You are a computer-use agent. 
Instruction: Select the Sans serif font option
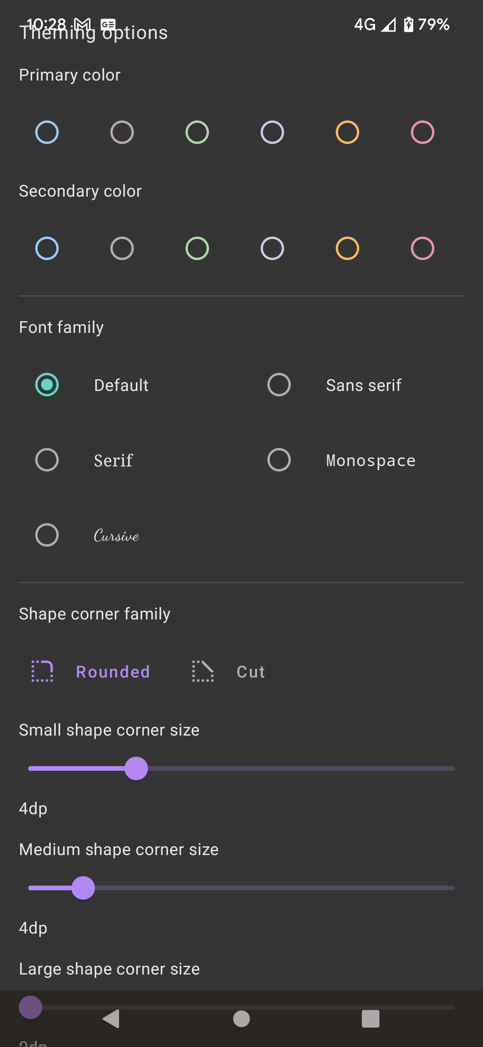click(279, 385)
